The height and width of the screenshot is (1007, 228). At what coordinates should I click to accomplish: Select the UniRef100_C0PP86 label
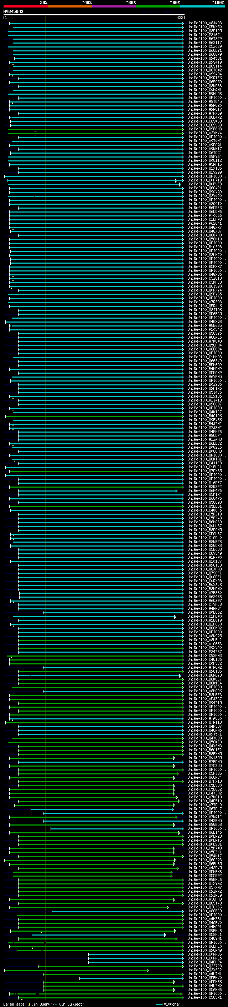(x=204, y=954)
